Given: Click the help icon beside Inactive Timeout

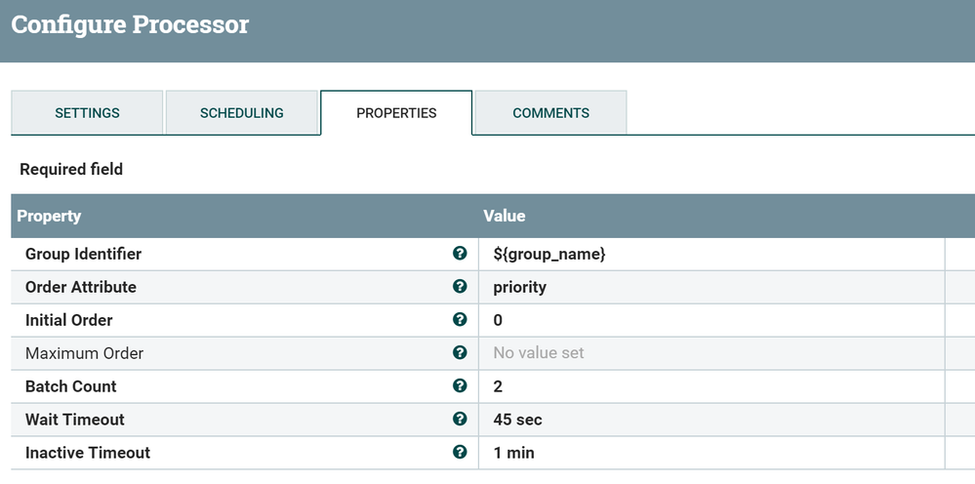Looking at the screenshot, I should coord(460,453).
